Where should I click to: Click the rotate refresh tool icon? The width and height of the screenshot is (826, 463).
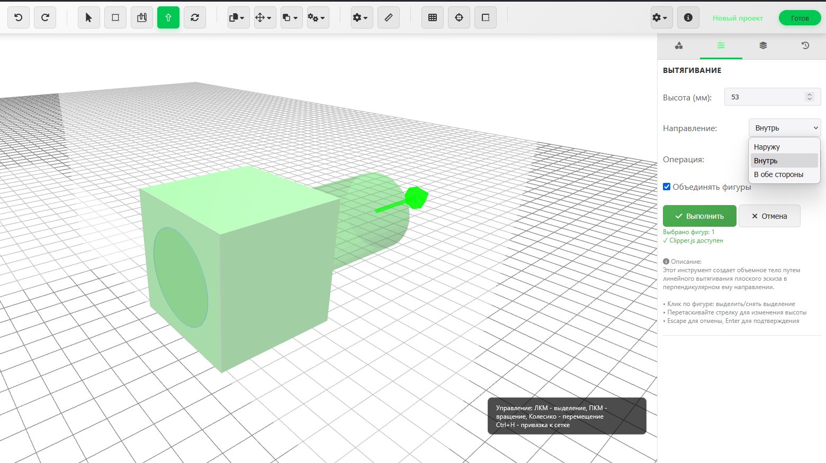195,17
